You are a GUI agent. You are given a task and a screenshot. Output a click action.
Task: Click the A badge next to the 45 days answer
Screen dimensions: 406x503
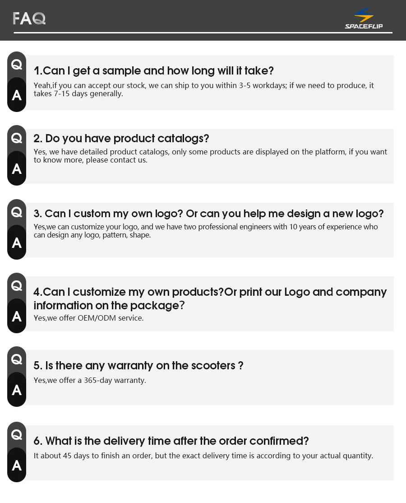[x=17, y=465]
